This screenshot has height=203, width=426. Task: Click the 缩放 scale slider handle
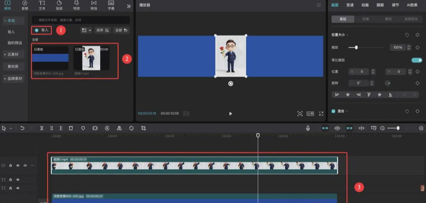tap(356, 48)
